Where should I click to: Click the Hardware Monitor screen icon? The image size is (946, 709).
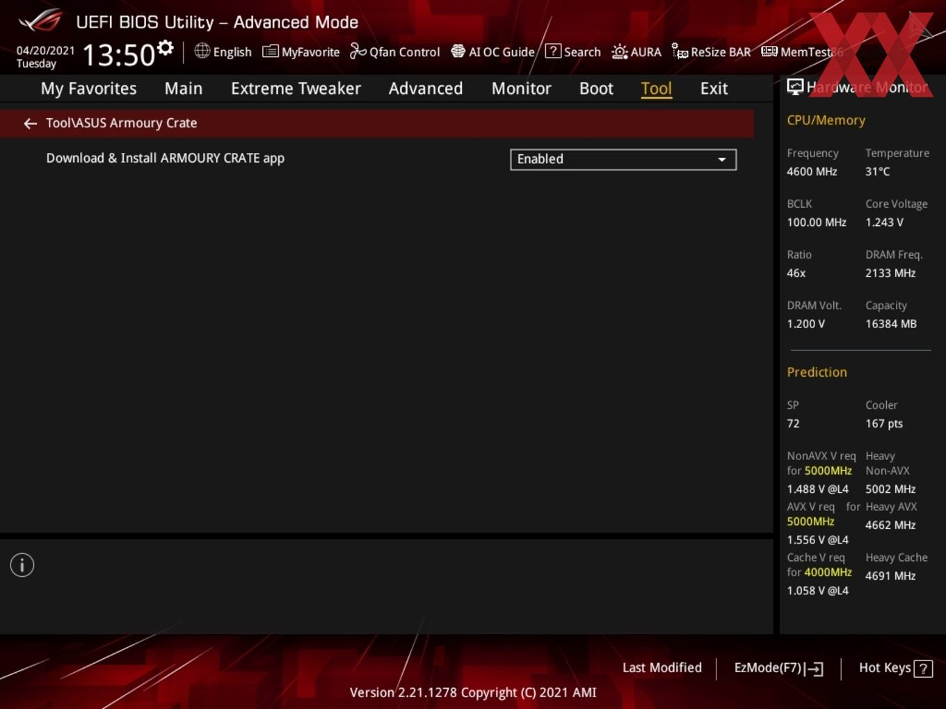tap(795, 87)
